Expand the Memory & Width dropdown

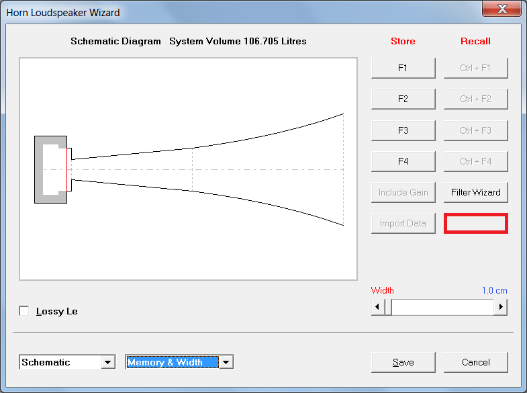pyautogui.click(x=226, y=362)
